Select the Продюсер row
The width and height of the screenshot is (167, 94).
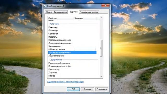coord(72,31)
